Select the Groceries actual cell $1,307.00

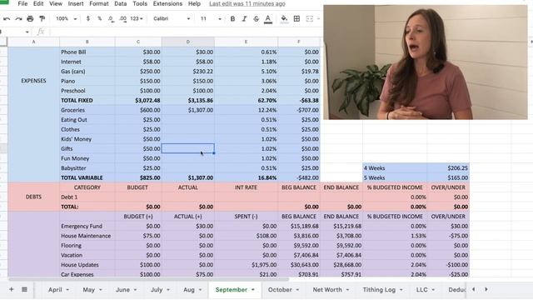pyautogui.click(x=188, y=110)
